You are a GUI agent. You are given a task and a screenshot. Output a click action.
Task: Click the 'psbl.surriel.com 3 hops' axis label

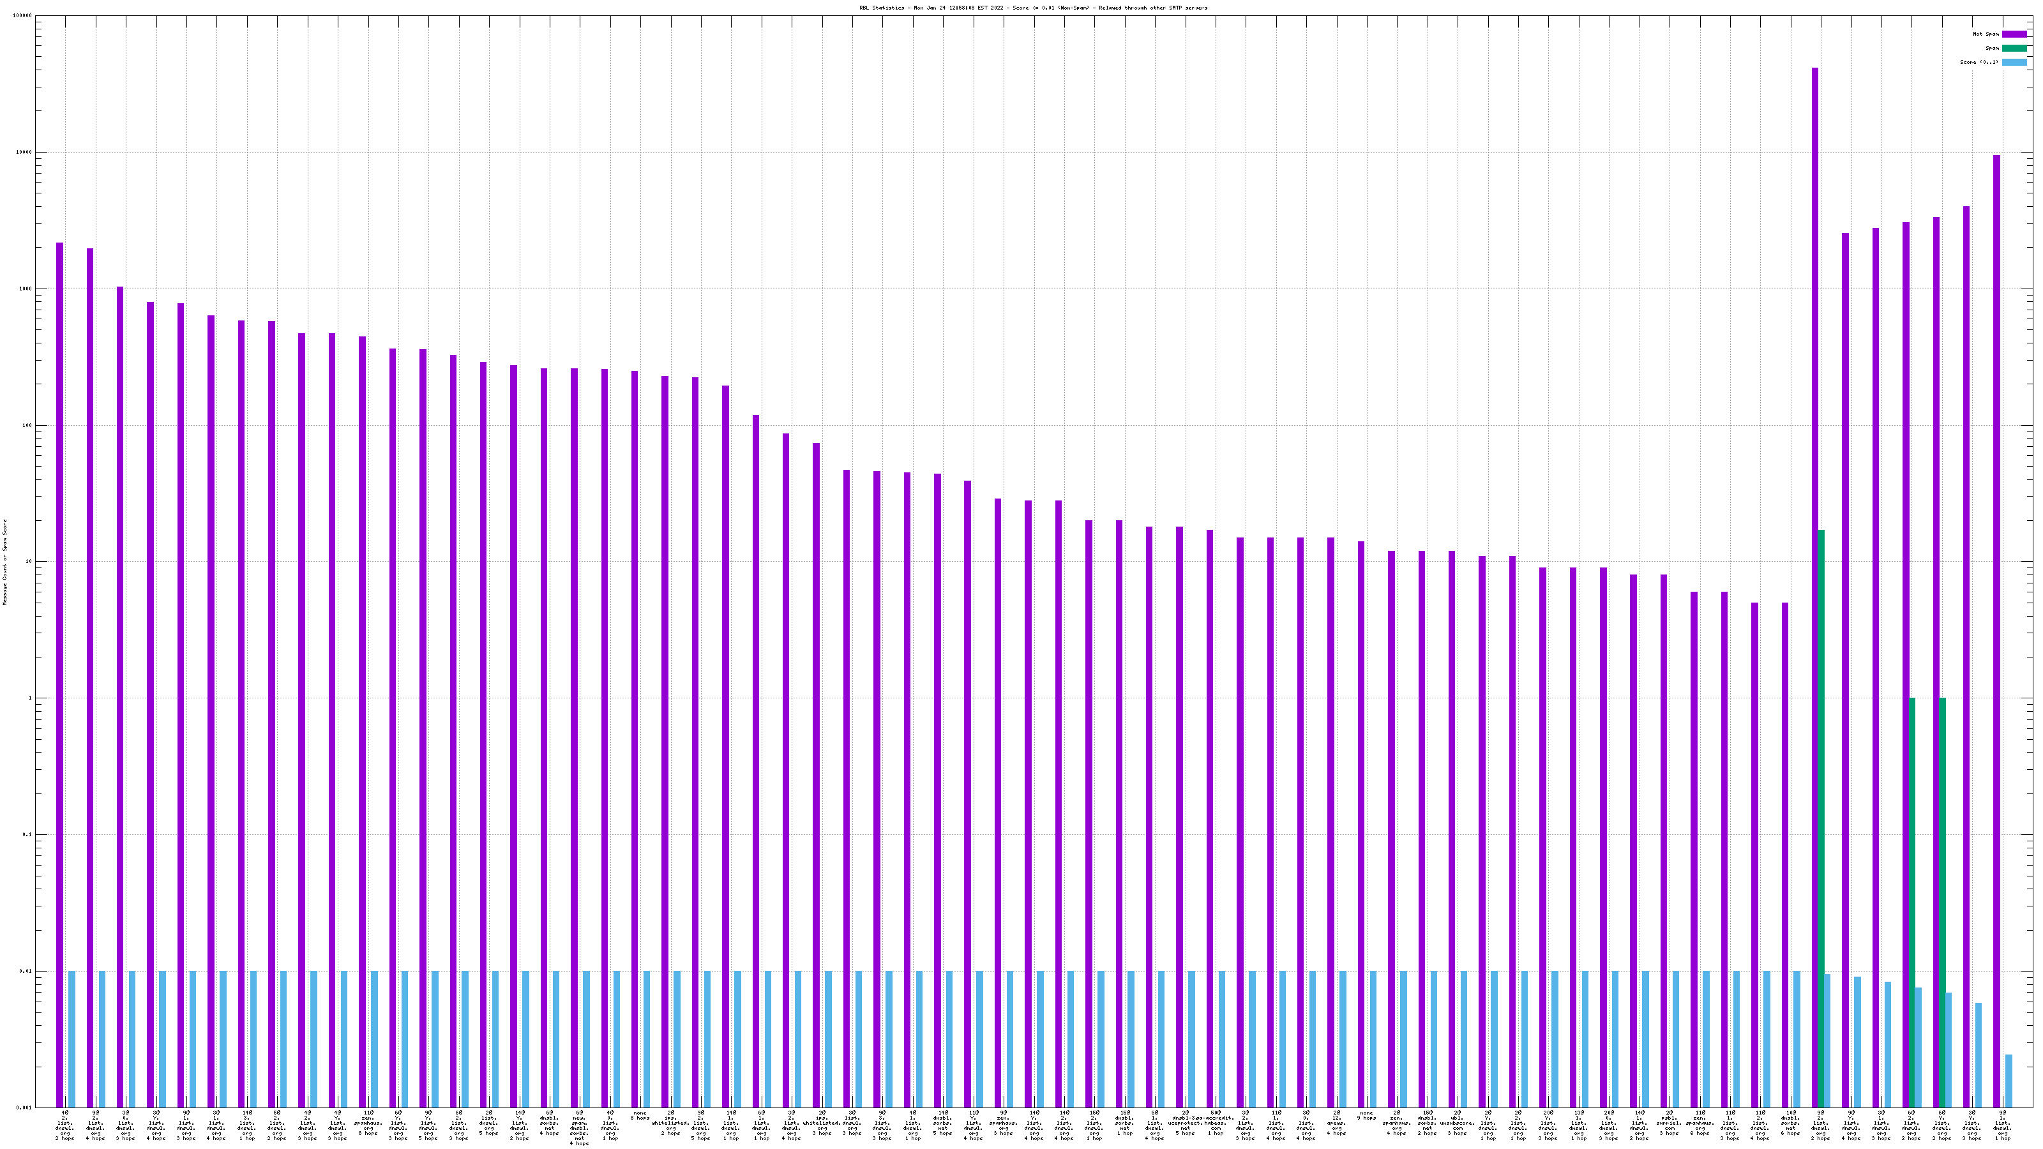(1669, 1123)
